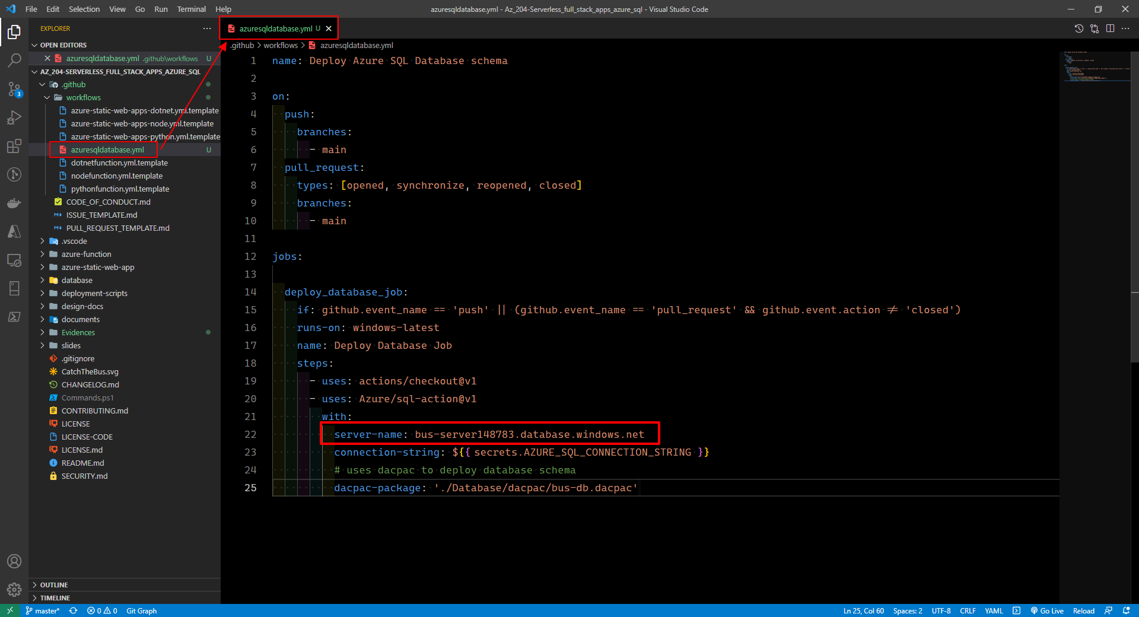Open the File menu

coord(31,9)
